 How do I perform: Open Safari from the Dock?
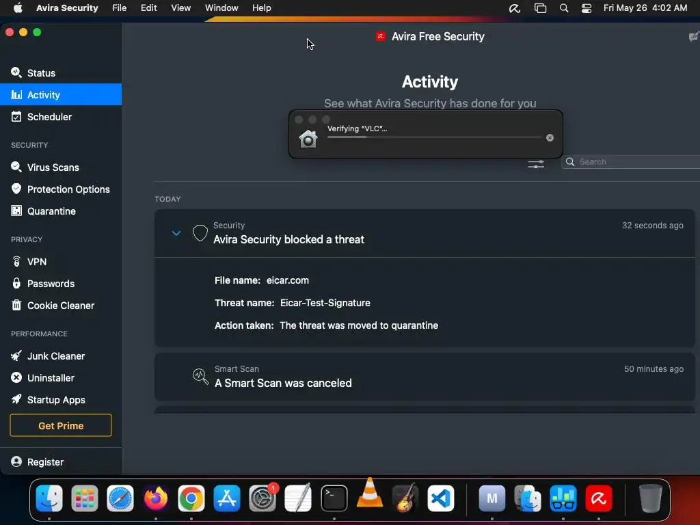tap(120, 498)
